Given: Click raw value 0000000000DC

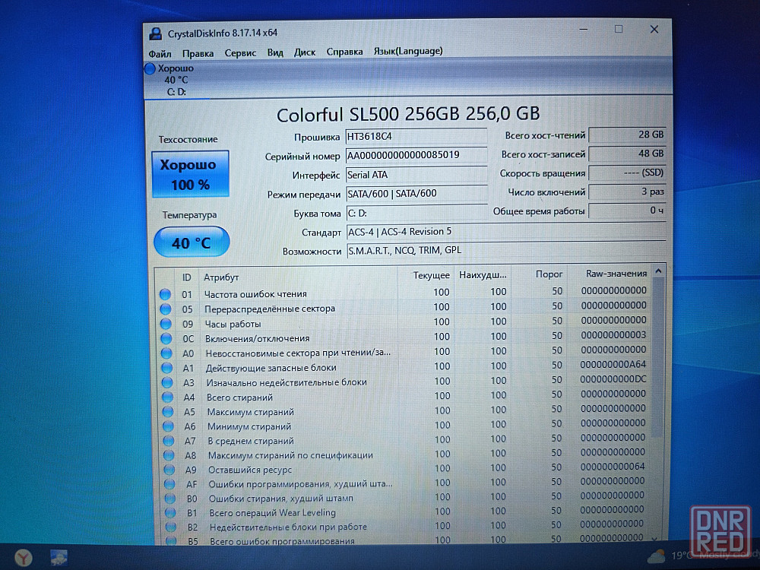Looking at the screenshot, I should pyautogui.click(x=613, y=379).
